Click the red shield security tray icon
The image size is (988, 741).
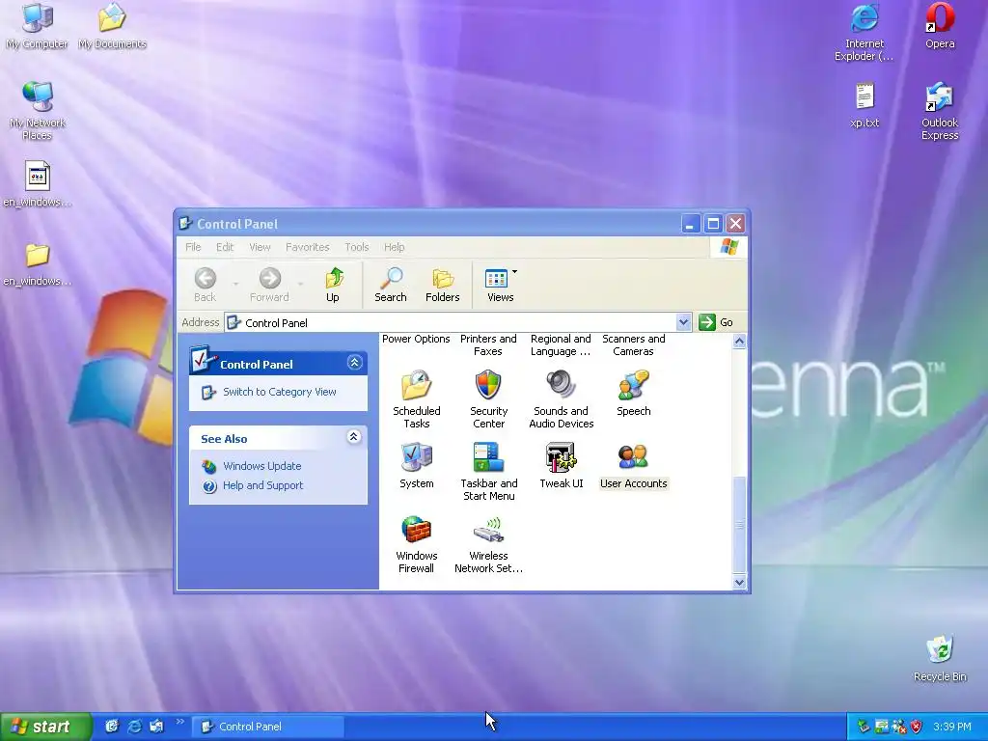click(x=917, y=727)
